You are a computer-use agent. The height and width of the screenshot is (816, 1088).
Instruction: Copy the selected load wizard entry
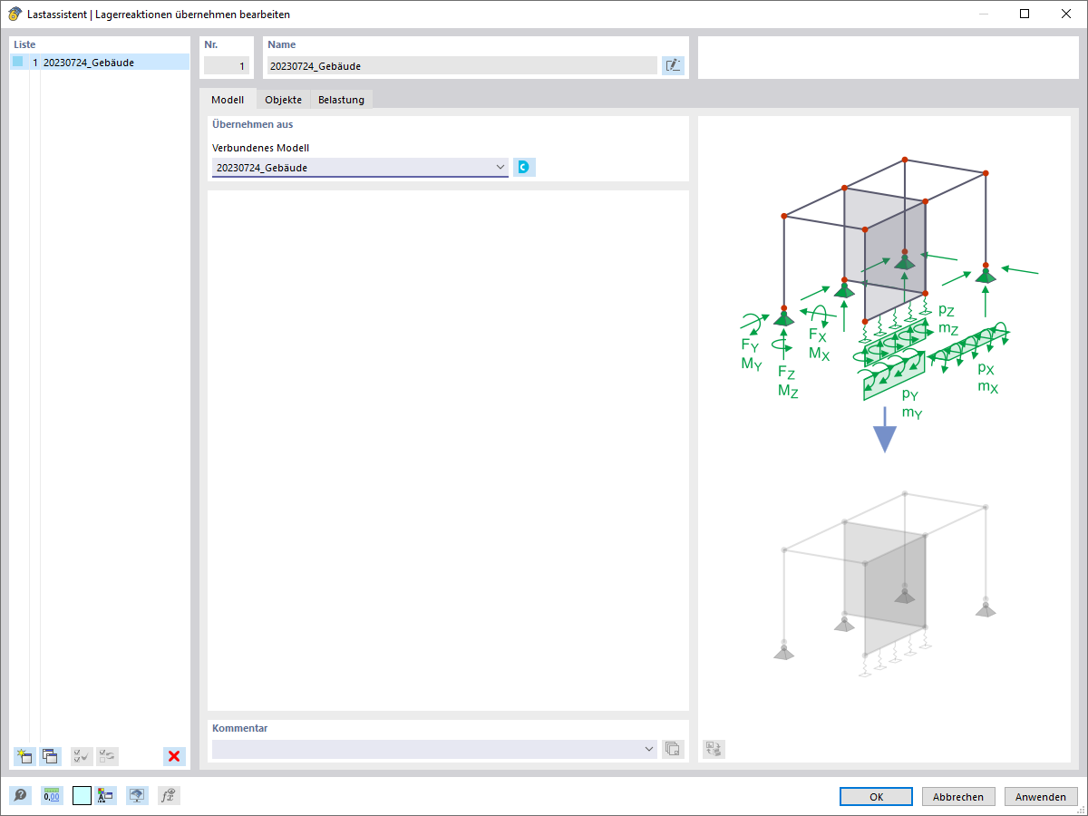pyautogui.click(x=50, y=756)
